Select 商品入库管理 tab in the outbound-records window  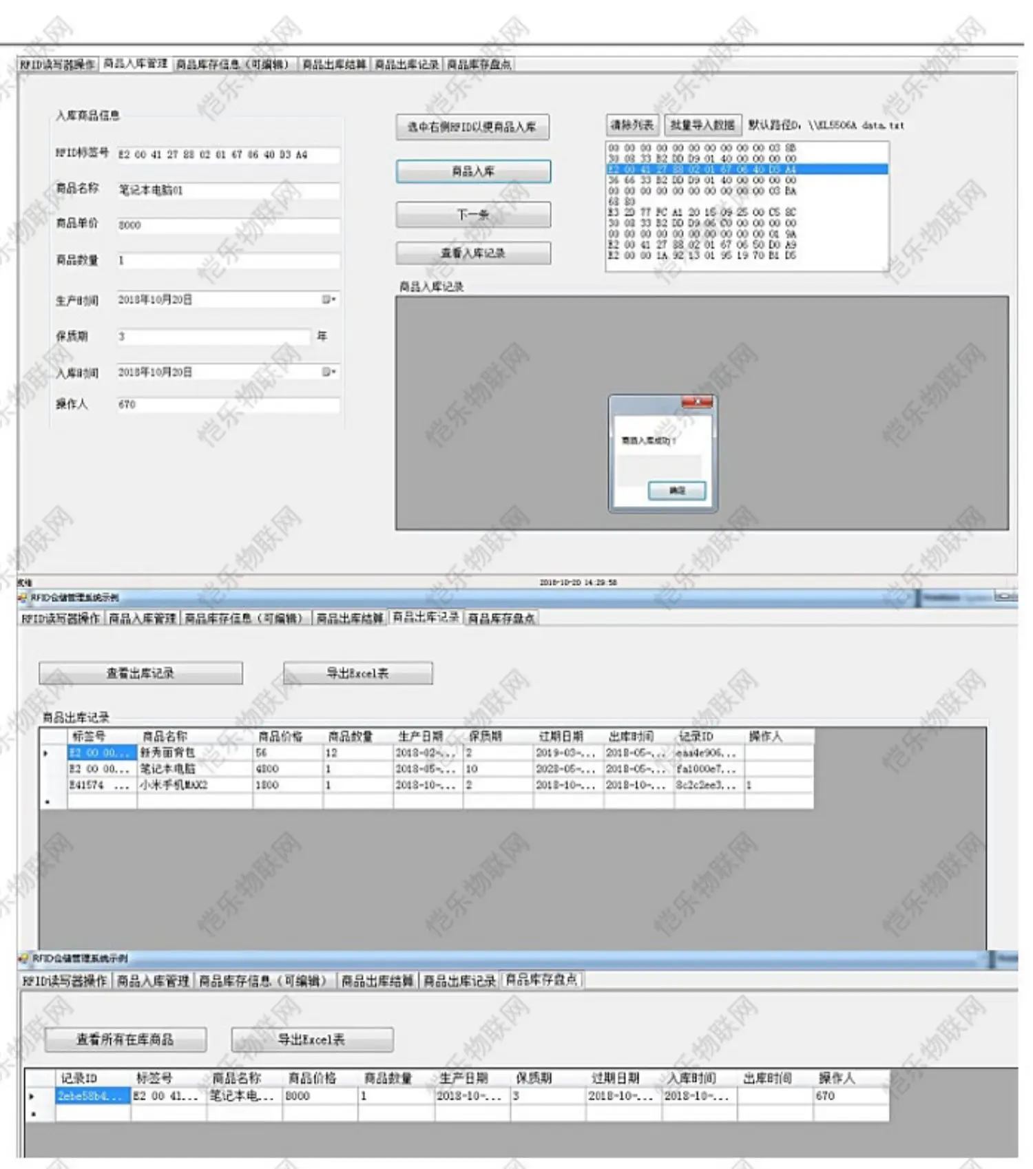[x=143, y=619]
